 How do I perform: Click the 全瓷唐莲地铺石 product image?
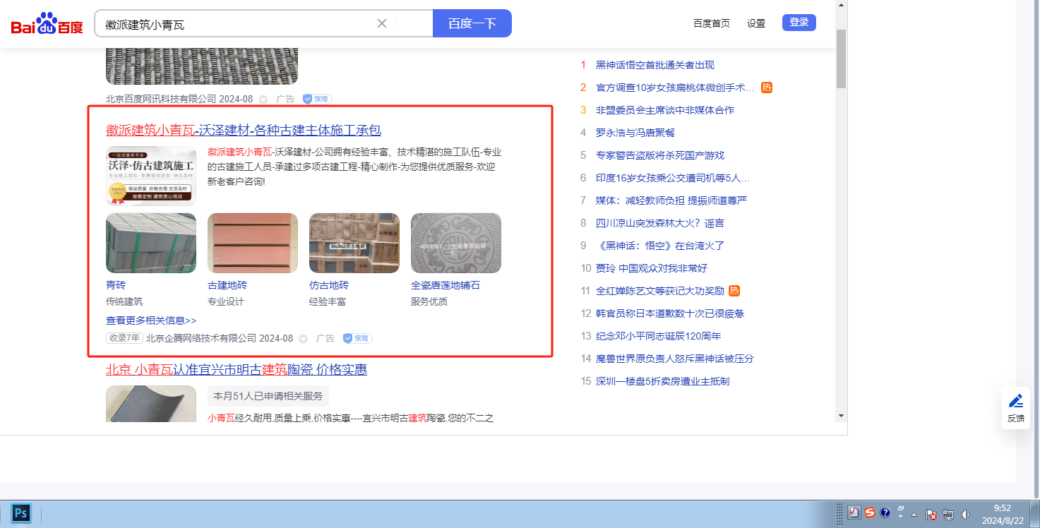coord(456,243)
